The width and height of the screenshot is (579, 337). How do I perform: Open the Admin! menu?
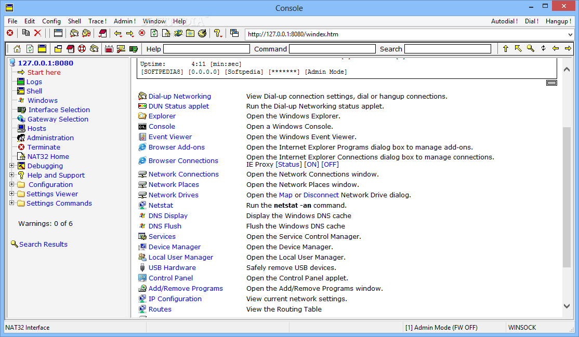pos(124,21)
